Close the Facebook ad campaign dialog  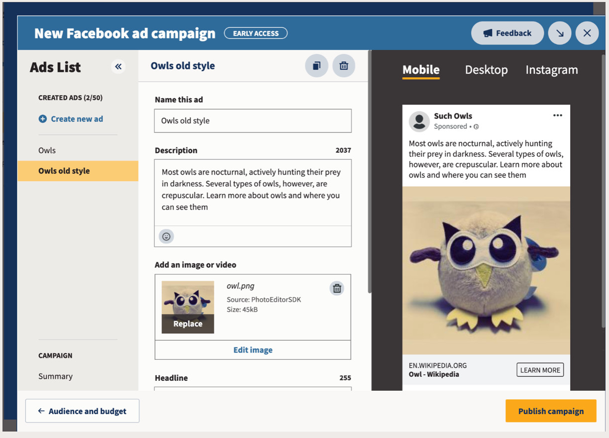pos(587,33)
